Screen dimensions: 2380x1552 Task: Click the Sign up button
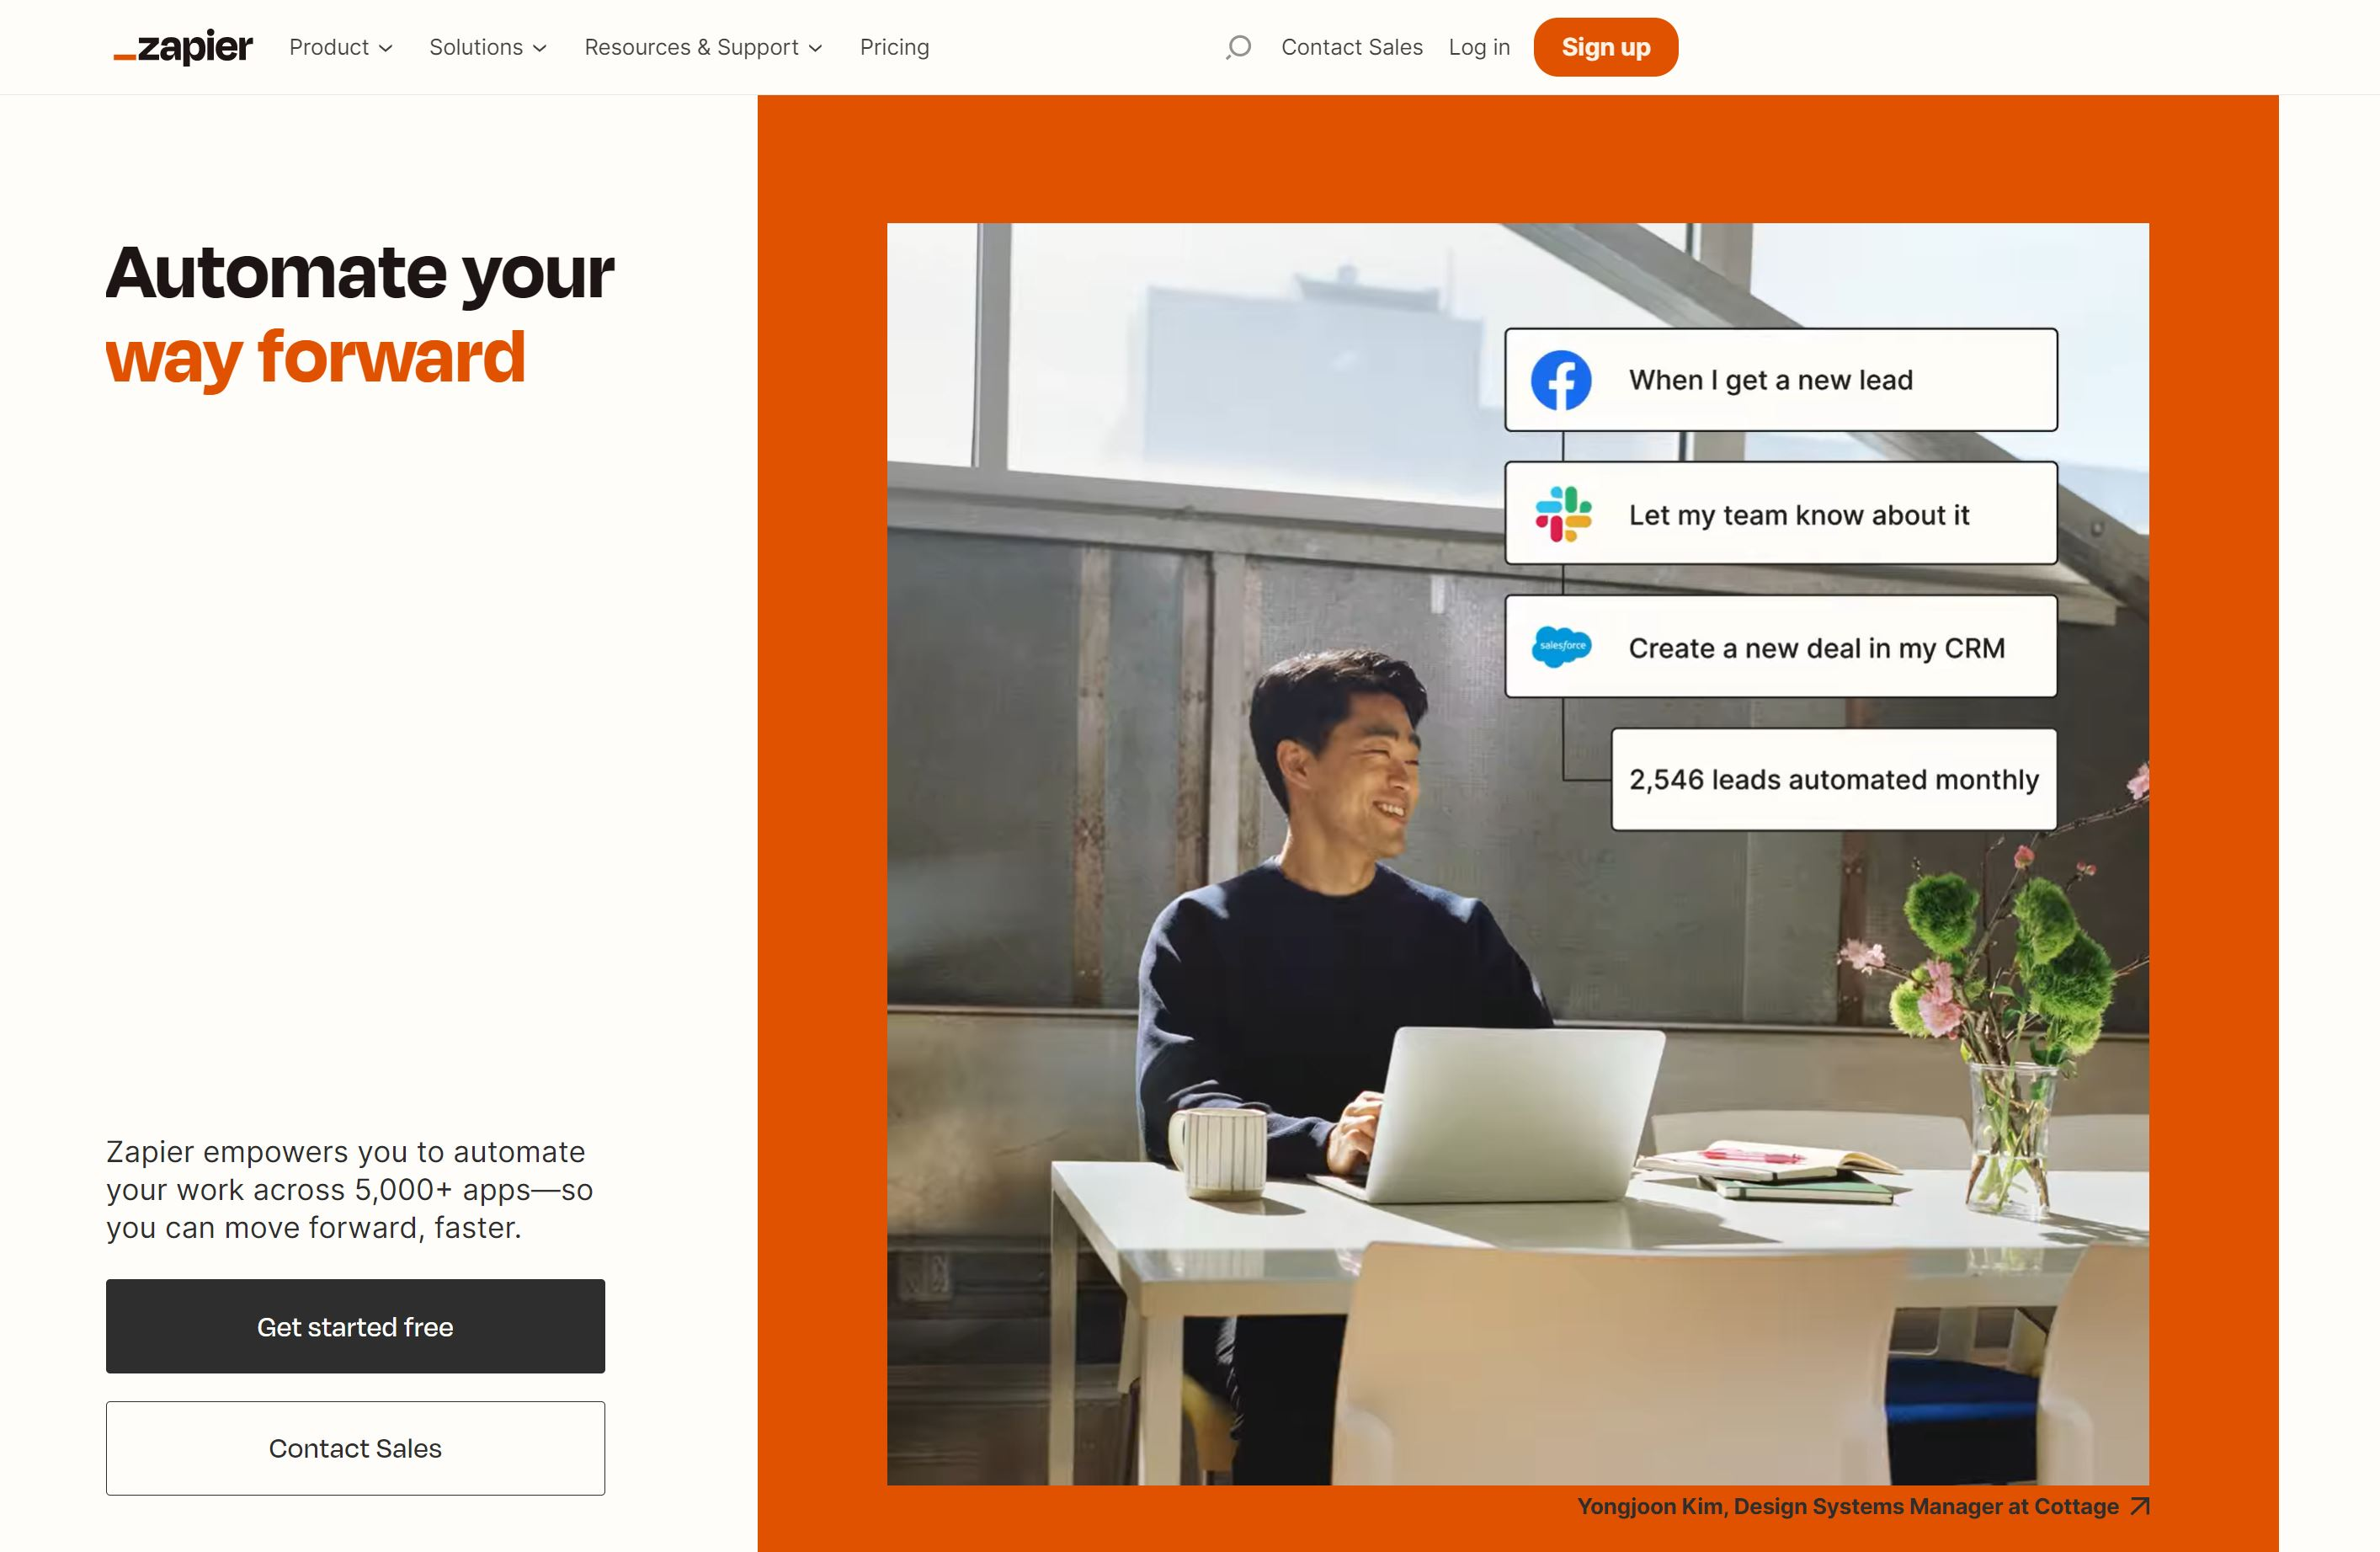(x=1605, y=47)
